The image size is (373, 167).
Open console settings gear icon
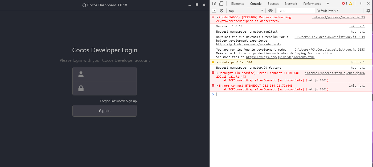(368, 11)
